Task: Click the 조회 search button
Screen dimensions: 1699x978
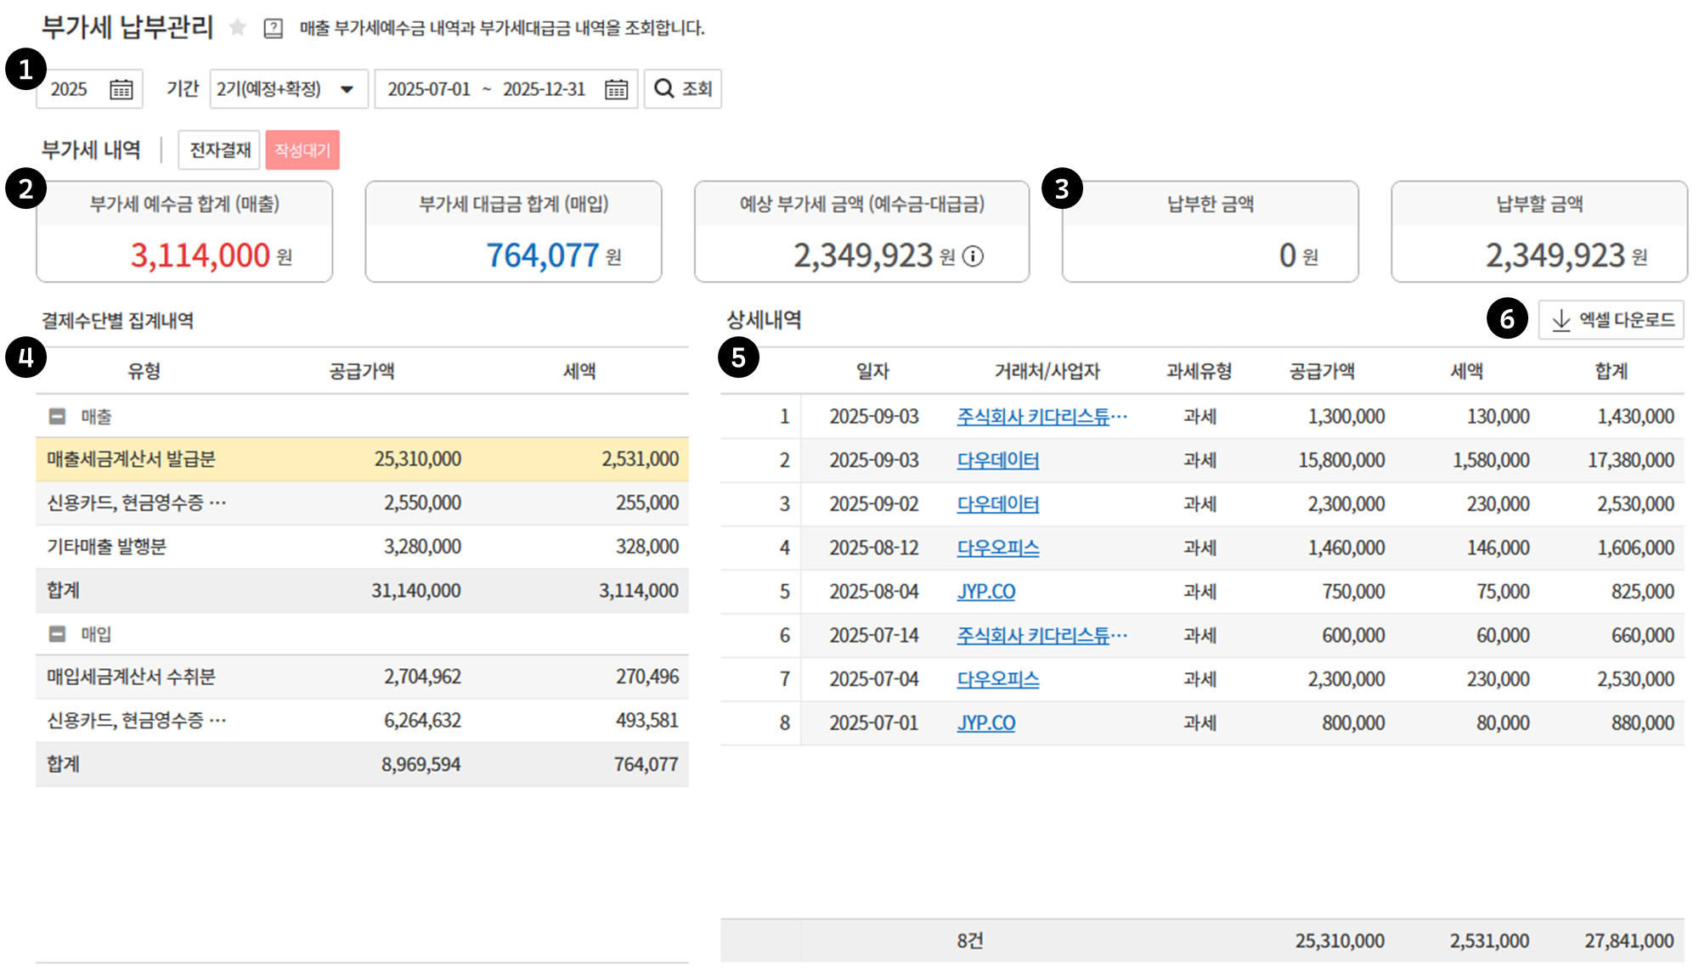Action: [683, 89]
